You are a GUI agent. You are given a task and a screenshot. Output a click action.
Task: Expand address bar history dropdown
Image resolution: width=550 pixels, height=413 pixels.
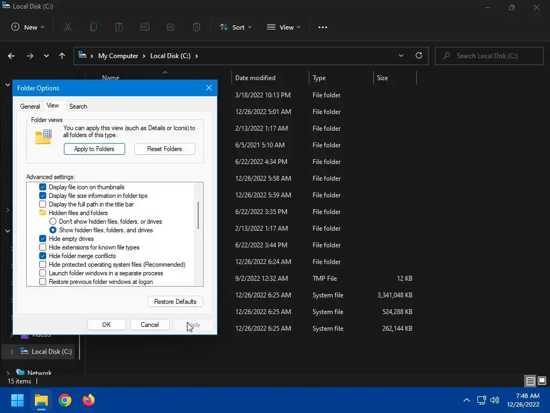point(401,55)
